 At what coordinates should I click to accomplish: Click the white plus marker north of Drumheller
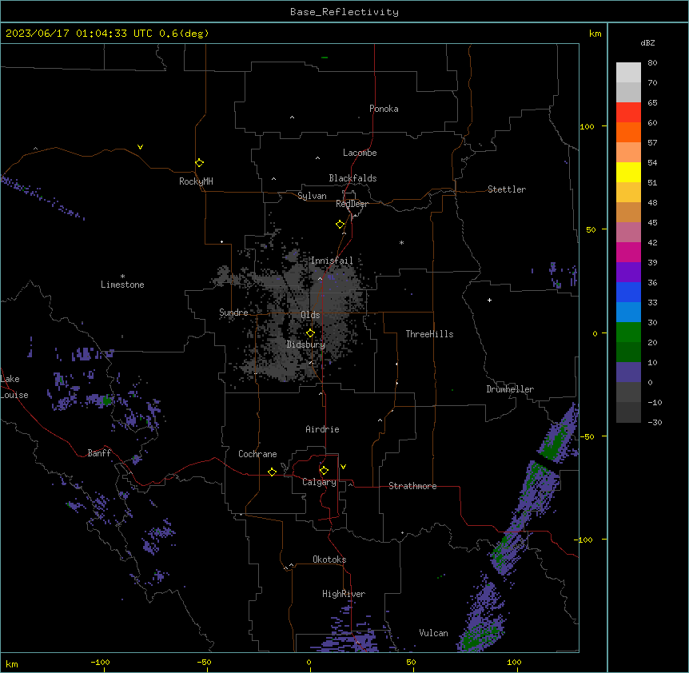pyautogui.click(x=489, y=300)
